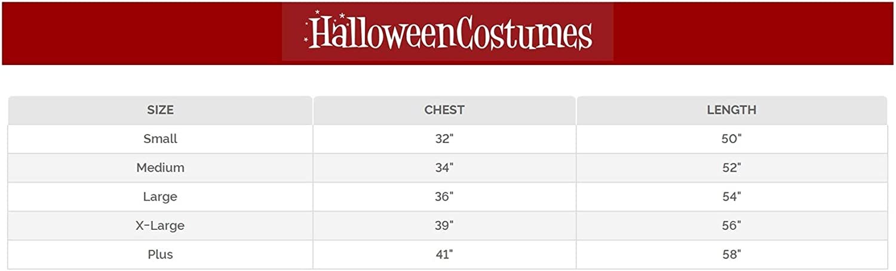
Task: Click the HalloweenCostumes logo text
Action: click(451, 34)
